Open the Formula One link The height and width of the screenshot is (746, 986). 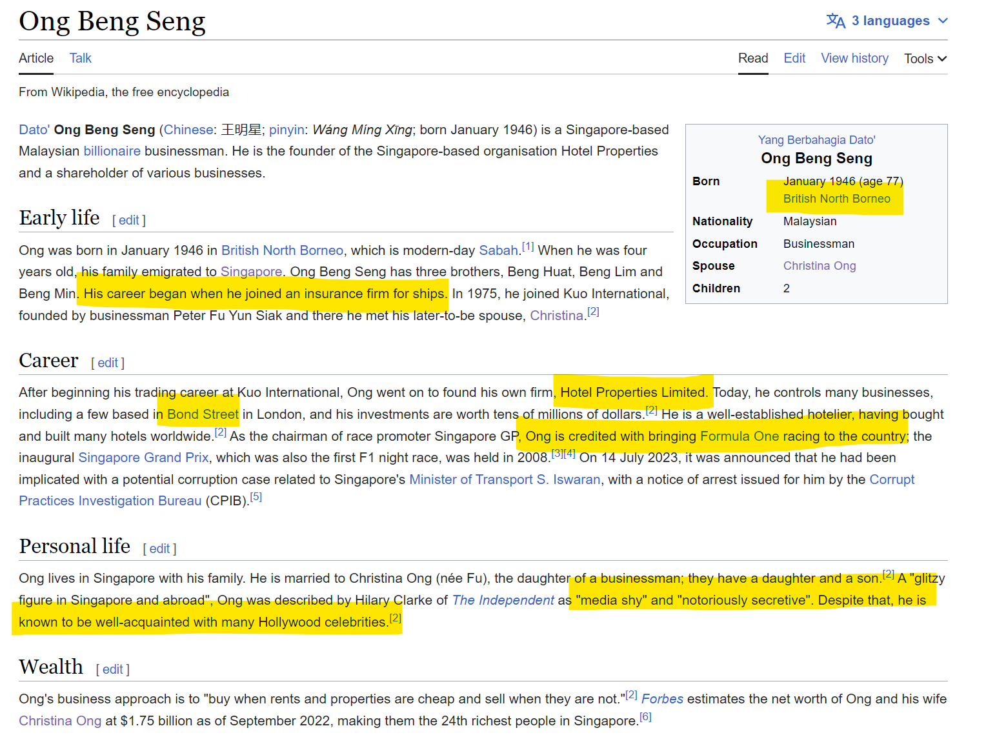(739, 436)
